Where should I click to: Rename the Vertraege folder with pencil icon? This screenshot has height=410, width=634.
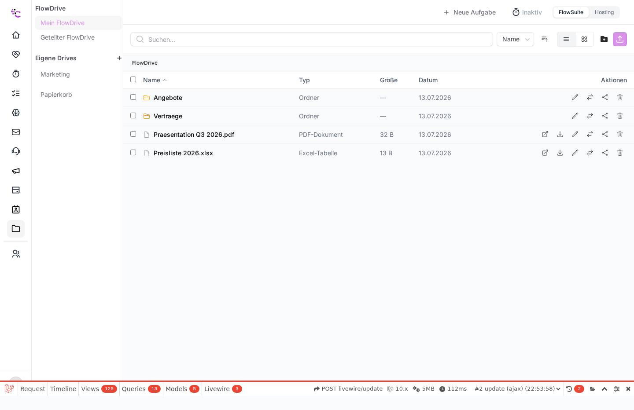(x=575, y=116)
